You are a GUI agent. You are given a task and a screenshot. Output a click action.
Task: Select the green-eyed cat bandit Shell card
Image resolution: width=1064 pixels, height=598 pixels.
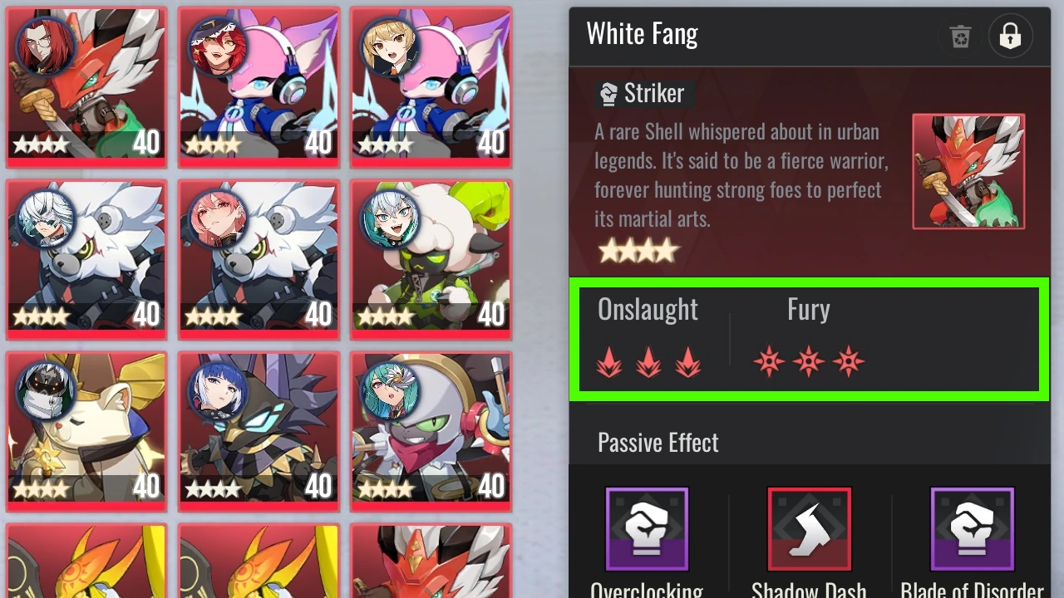click(x=431, y=430)
